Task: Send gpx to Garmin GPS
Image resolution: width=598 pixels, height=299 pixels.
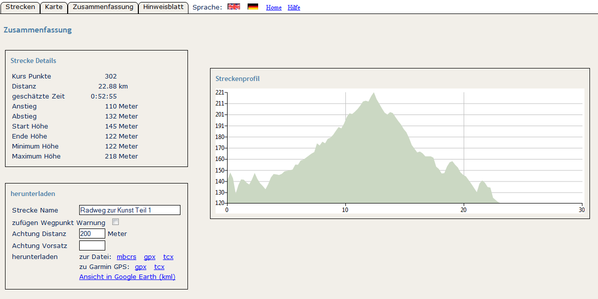Action: click(140, 267)
